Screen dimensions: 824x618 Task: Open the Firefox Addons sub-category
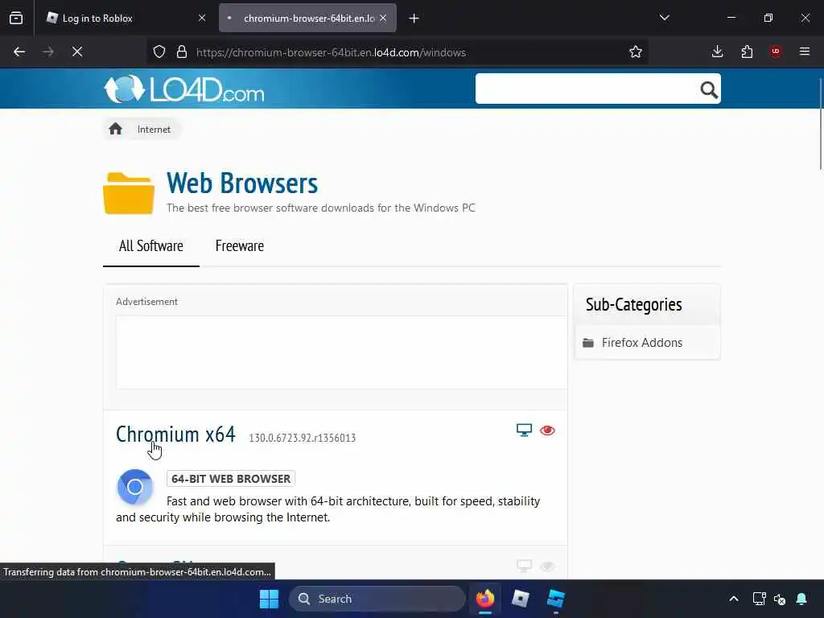point(642,343)
